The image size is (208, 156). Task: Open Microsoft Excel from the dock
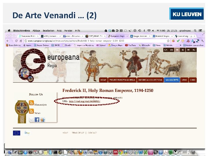[x=146, y=152]
